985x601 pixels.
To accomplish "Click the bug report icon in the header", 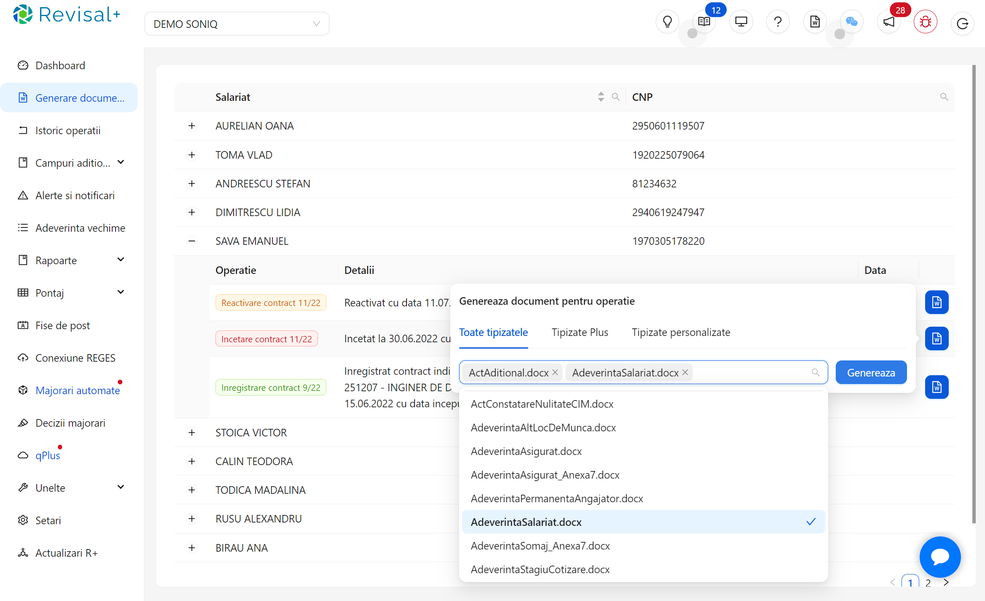I will [x=925, y=21].
